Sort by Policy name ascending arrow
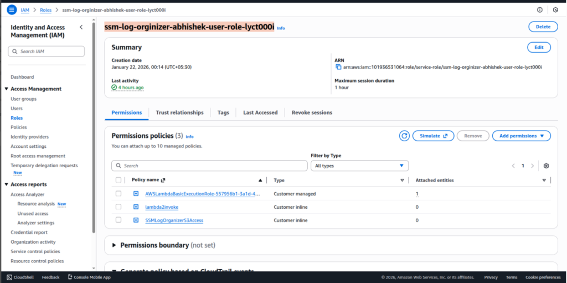Screen dimensions: 567x283 click(x=260, y=180)
